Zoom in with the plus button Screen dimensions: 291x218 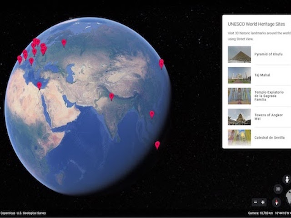[263, 202]
